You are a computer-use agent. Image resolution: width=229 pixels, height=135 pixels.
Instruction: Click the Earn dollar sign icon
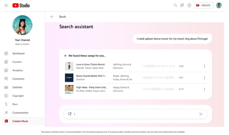coord(6,104)
